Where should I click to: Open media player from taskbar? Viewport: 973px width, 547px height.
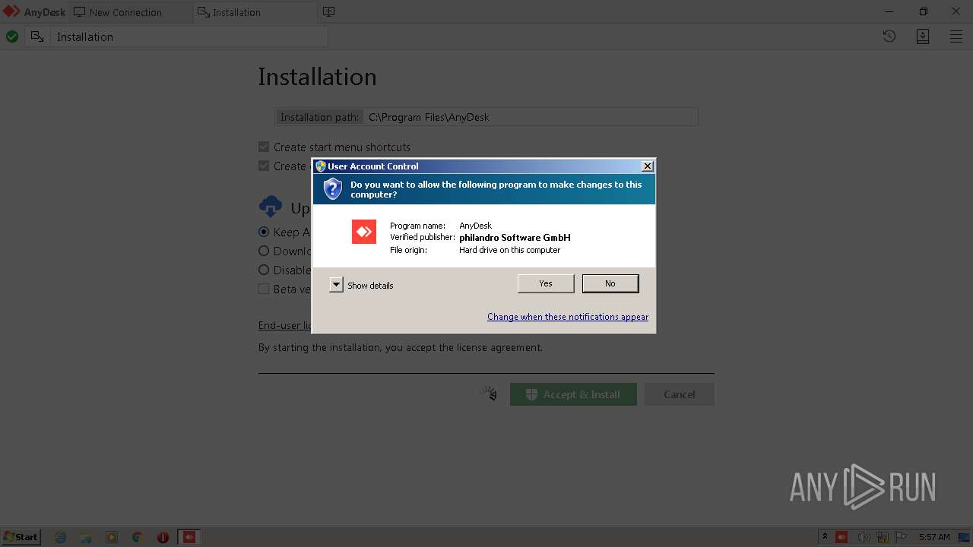pyautogui.click(x=112, y=537)
